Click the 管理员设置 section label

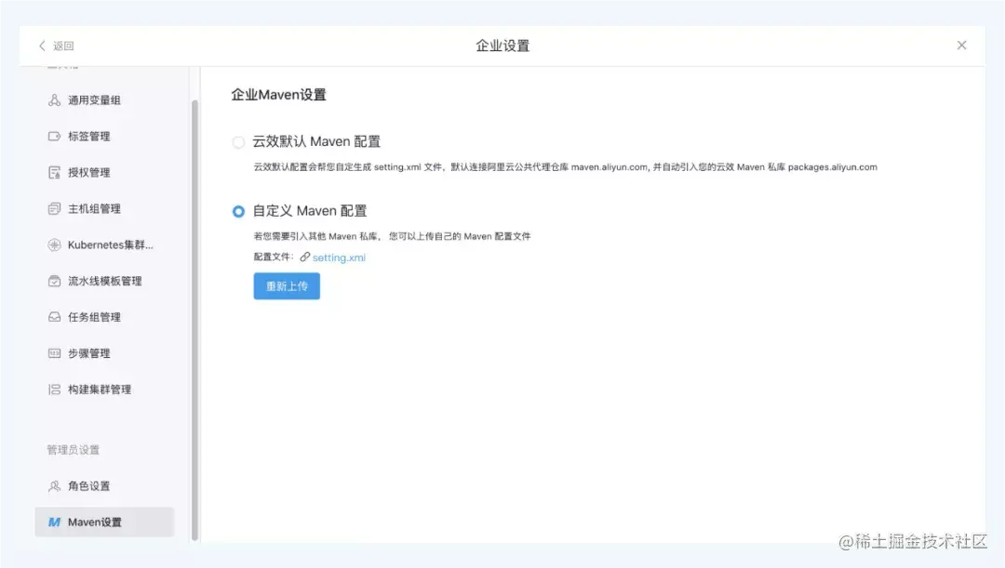click(74, 450)
